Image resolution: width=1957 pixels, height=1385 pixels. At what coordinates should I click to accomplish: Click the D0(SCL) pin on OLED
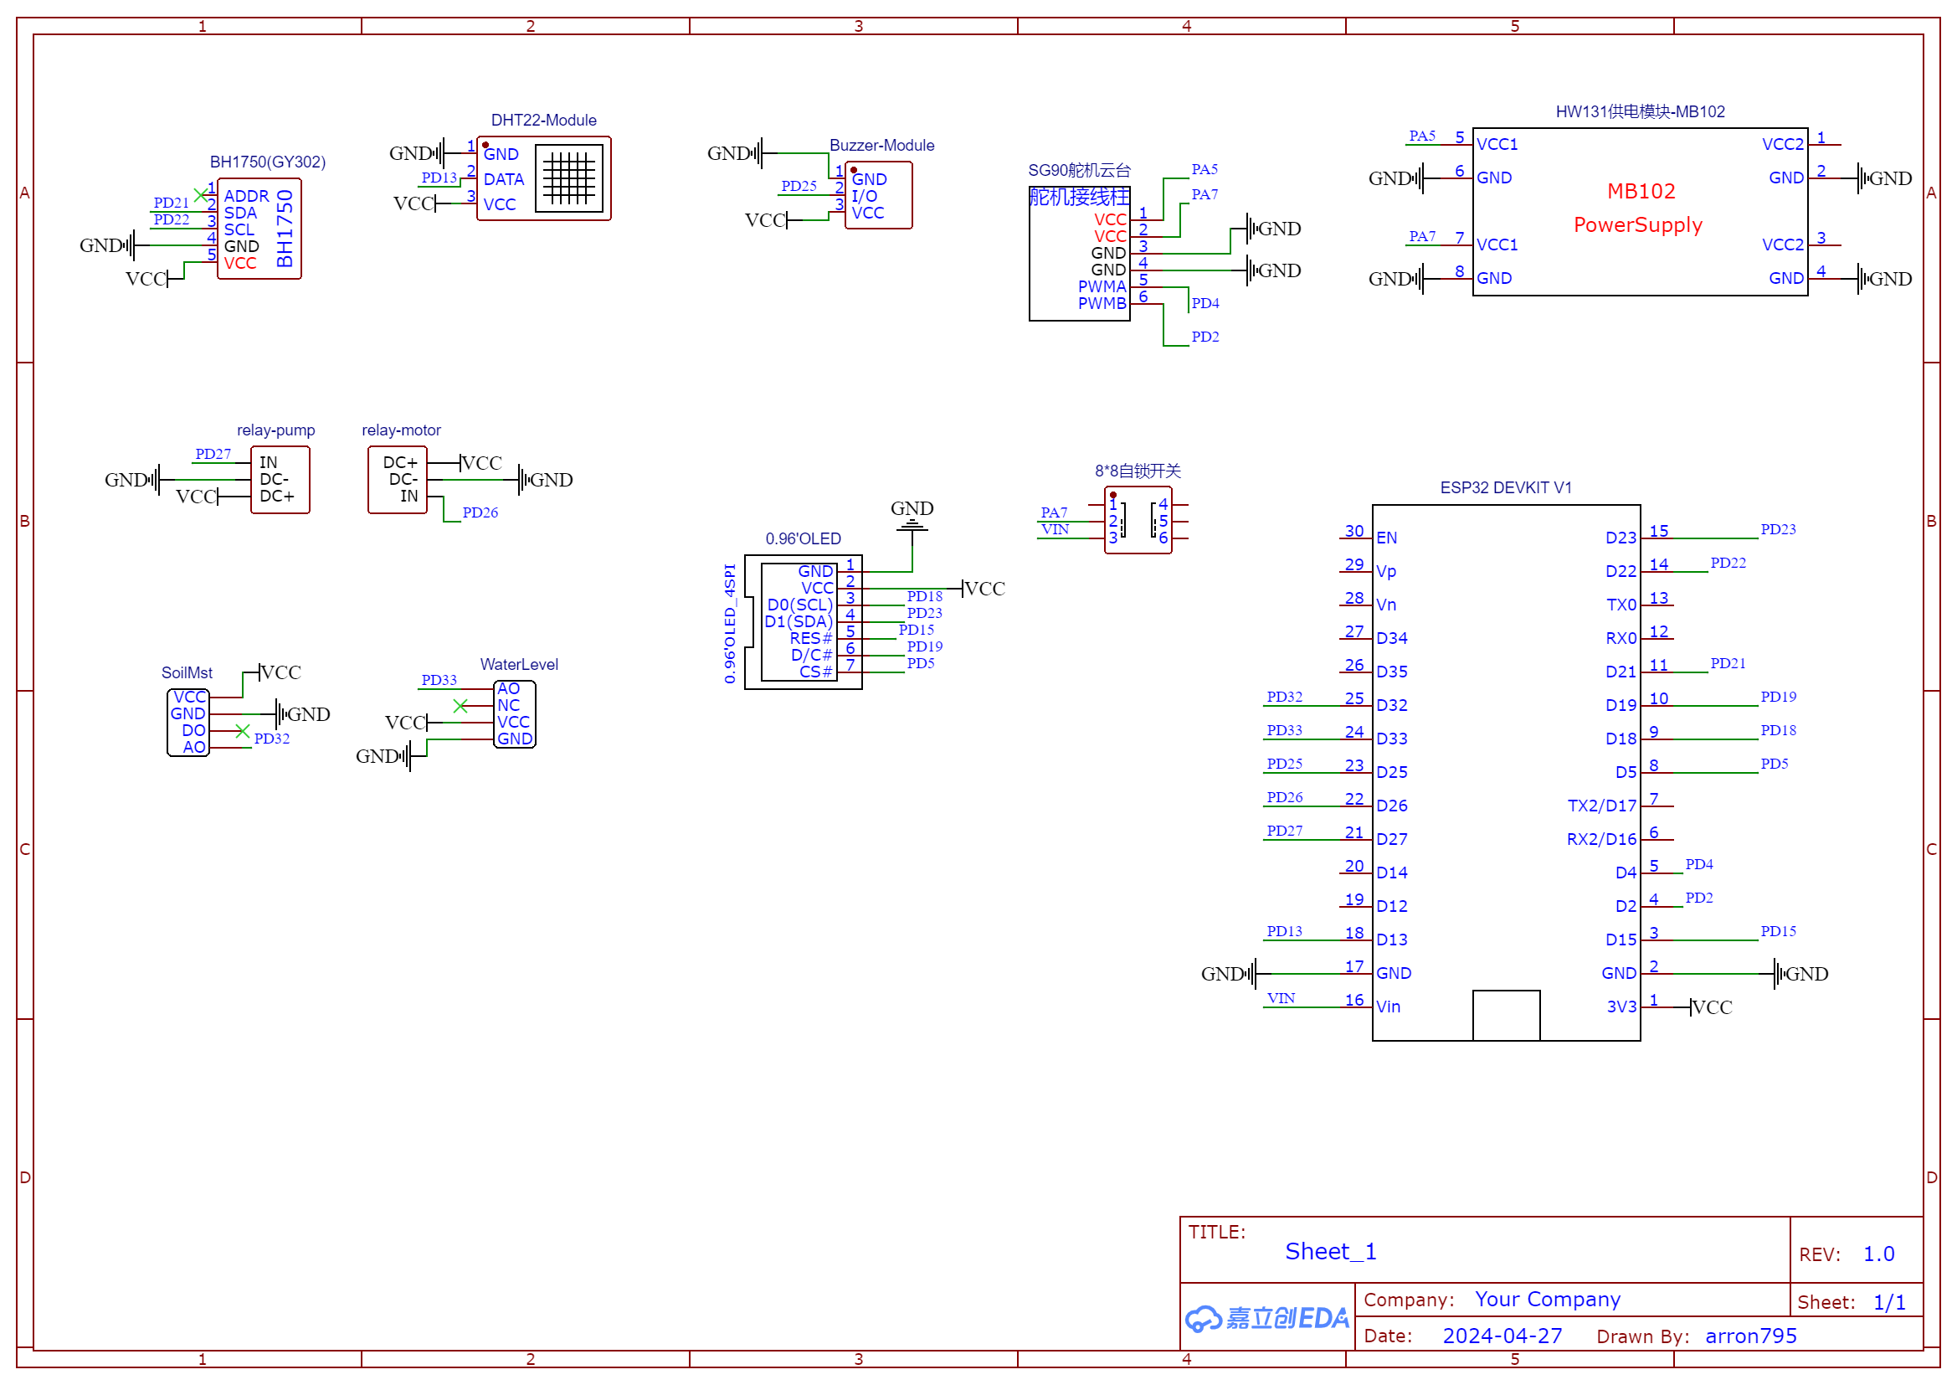(799, 605)
